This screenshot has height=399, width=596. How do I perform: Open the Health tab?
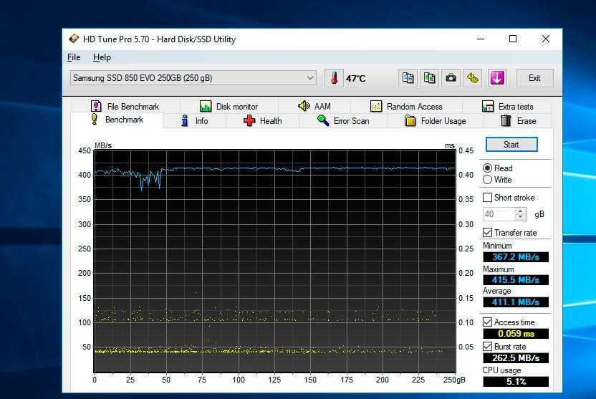[x=263, y=121]
